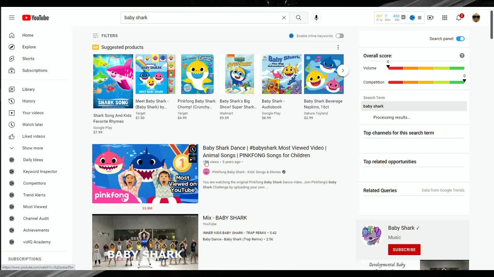494x277 pixels.
Task: Open notifications bell
Action: pyautogui.click(x=459, y=18)
